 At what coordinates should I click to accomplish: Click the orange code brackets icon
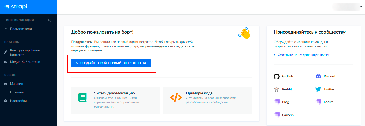tap(176, 97)
